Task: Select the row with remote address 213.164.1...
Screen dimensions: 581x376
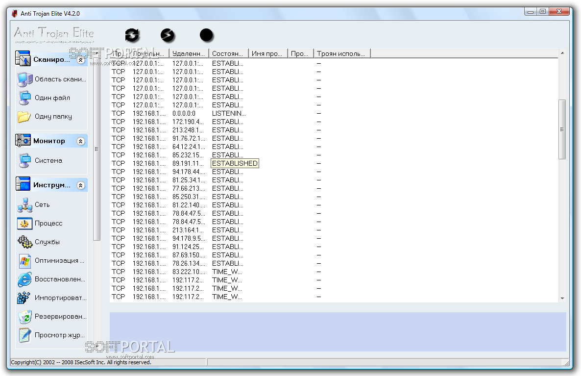Action: coord(334,230)
